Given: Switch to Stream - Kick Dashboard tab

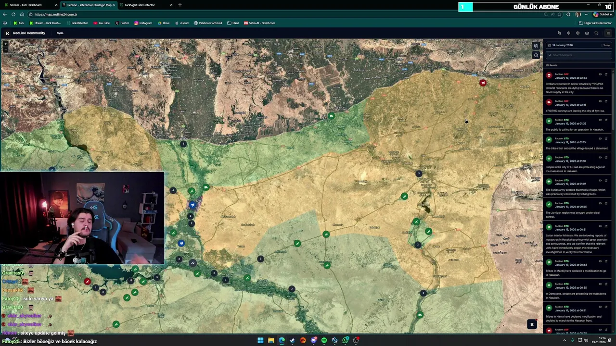Looking at the screenshot, I should 29,5.
